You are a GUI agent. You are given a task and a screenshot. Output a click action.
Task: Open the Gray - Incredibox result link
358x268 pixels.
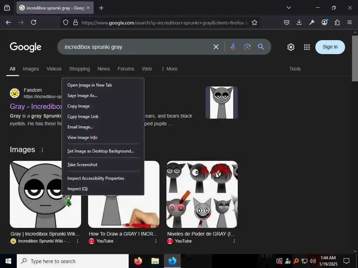(36, 106)
